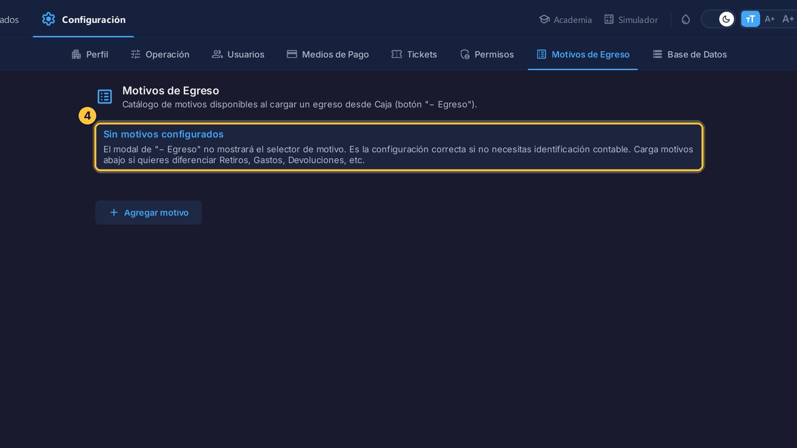This screenshot has width=797, height=448.
Task: Select the largest A+ text size
Action: (788, 19)
